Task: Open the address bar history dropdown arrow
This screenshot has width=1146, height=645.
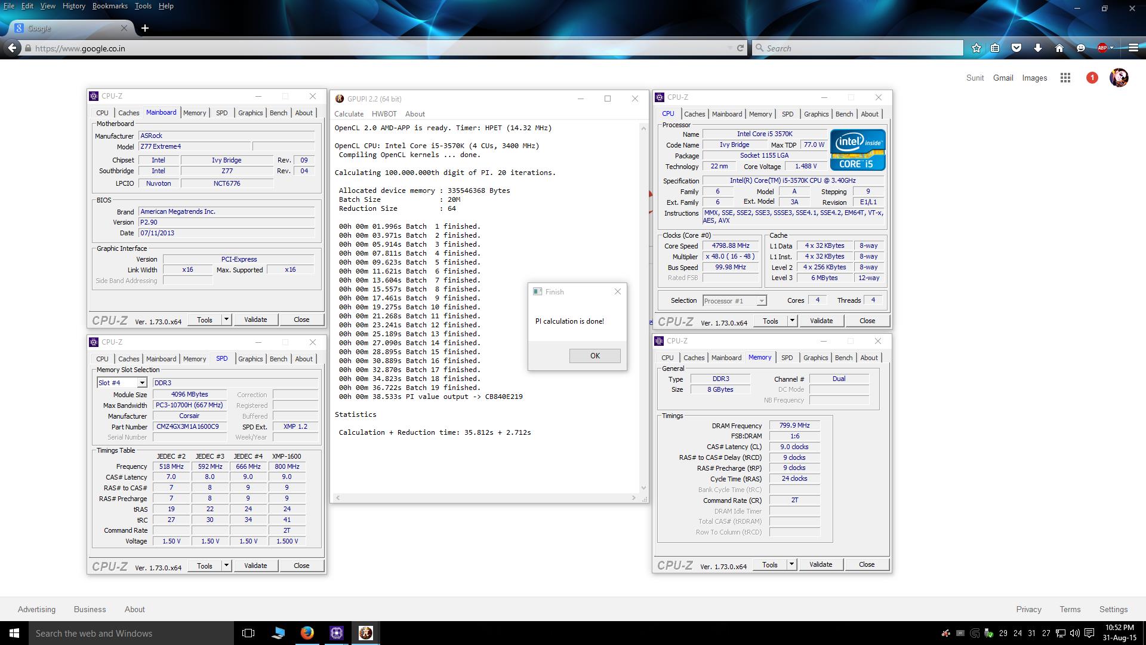Action: (x=729, y=48)
